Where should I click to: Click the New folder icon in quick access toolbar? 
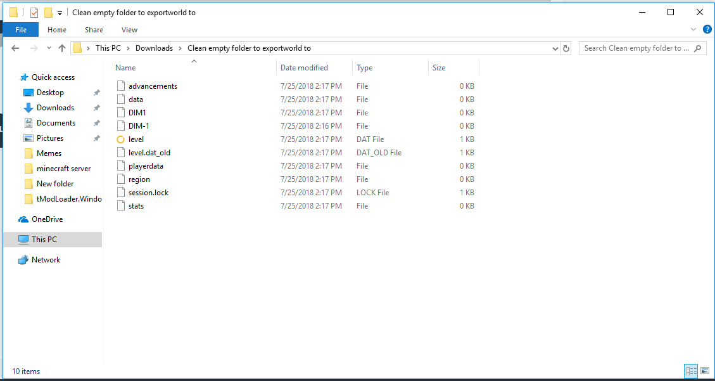coord(48,13)
